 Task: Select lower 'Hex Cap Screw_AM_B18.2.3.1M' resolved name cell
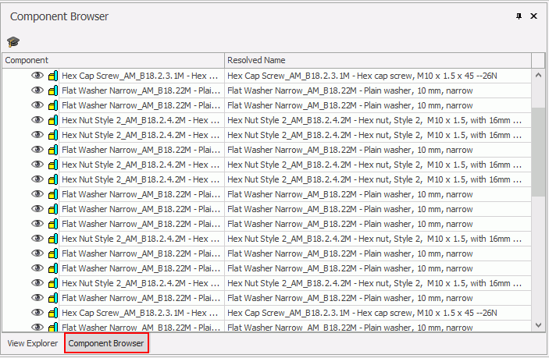coord(378,313)
